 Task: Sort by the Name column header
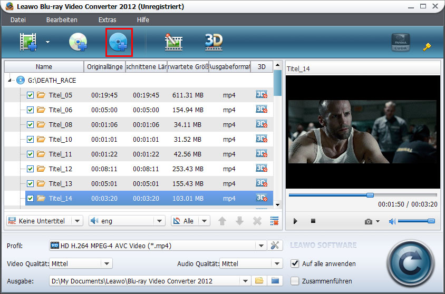[x=44, y=66]
